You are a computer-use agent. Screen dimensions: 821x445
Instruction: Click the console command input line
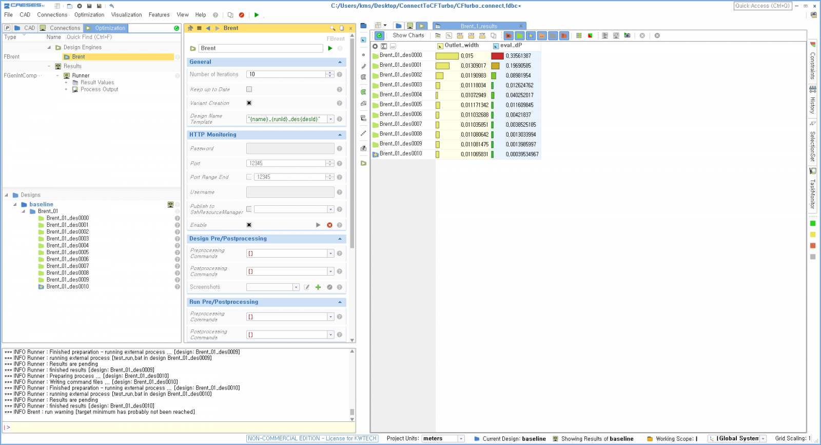point(179,428)
